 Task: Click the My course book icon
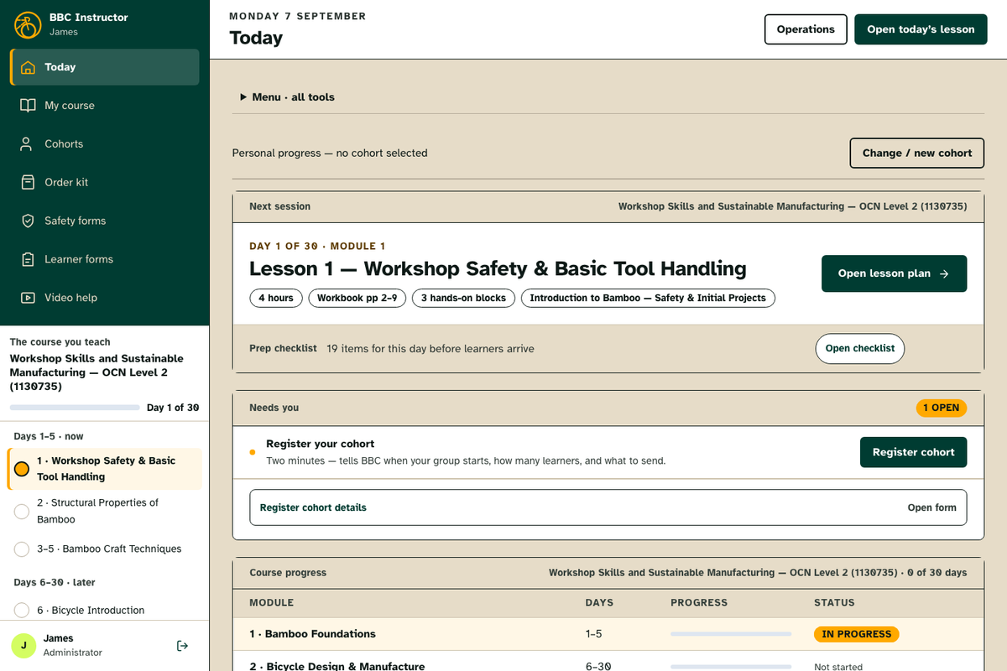pos(29,106)
